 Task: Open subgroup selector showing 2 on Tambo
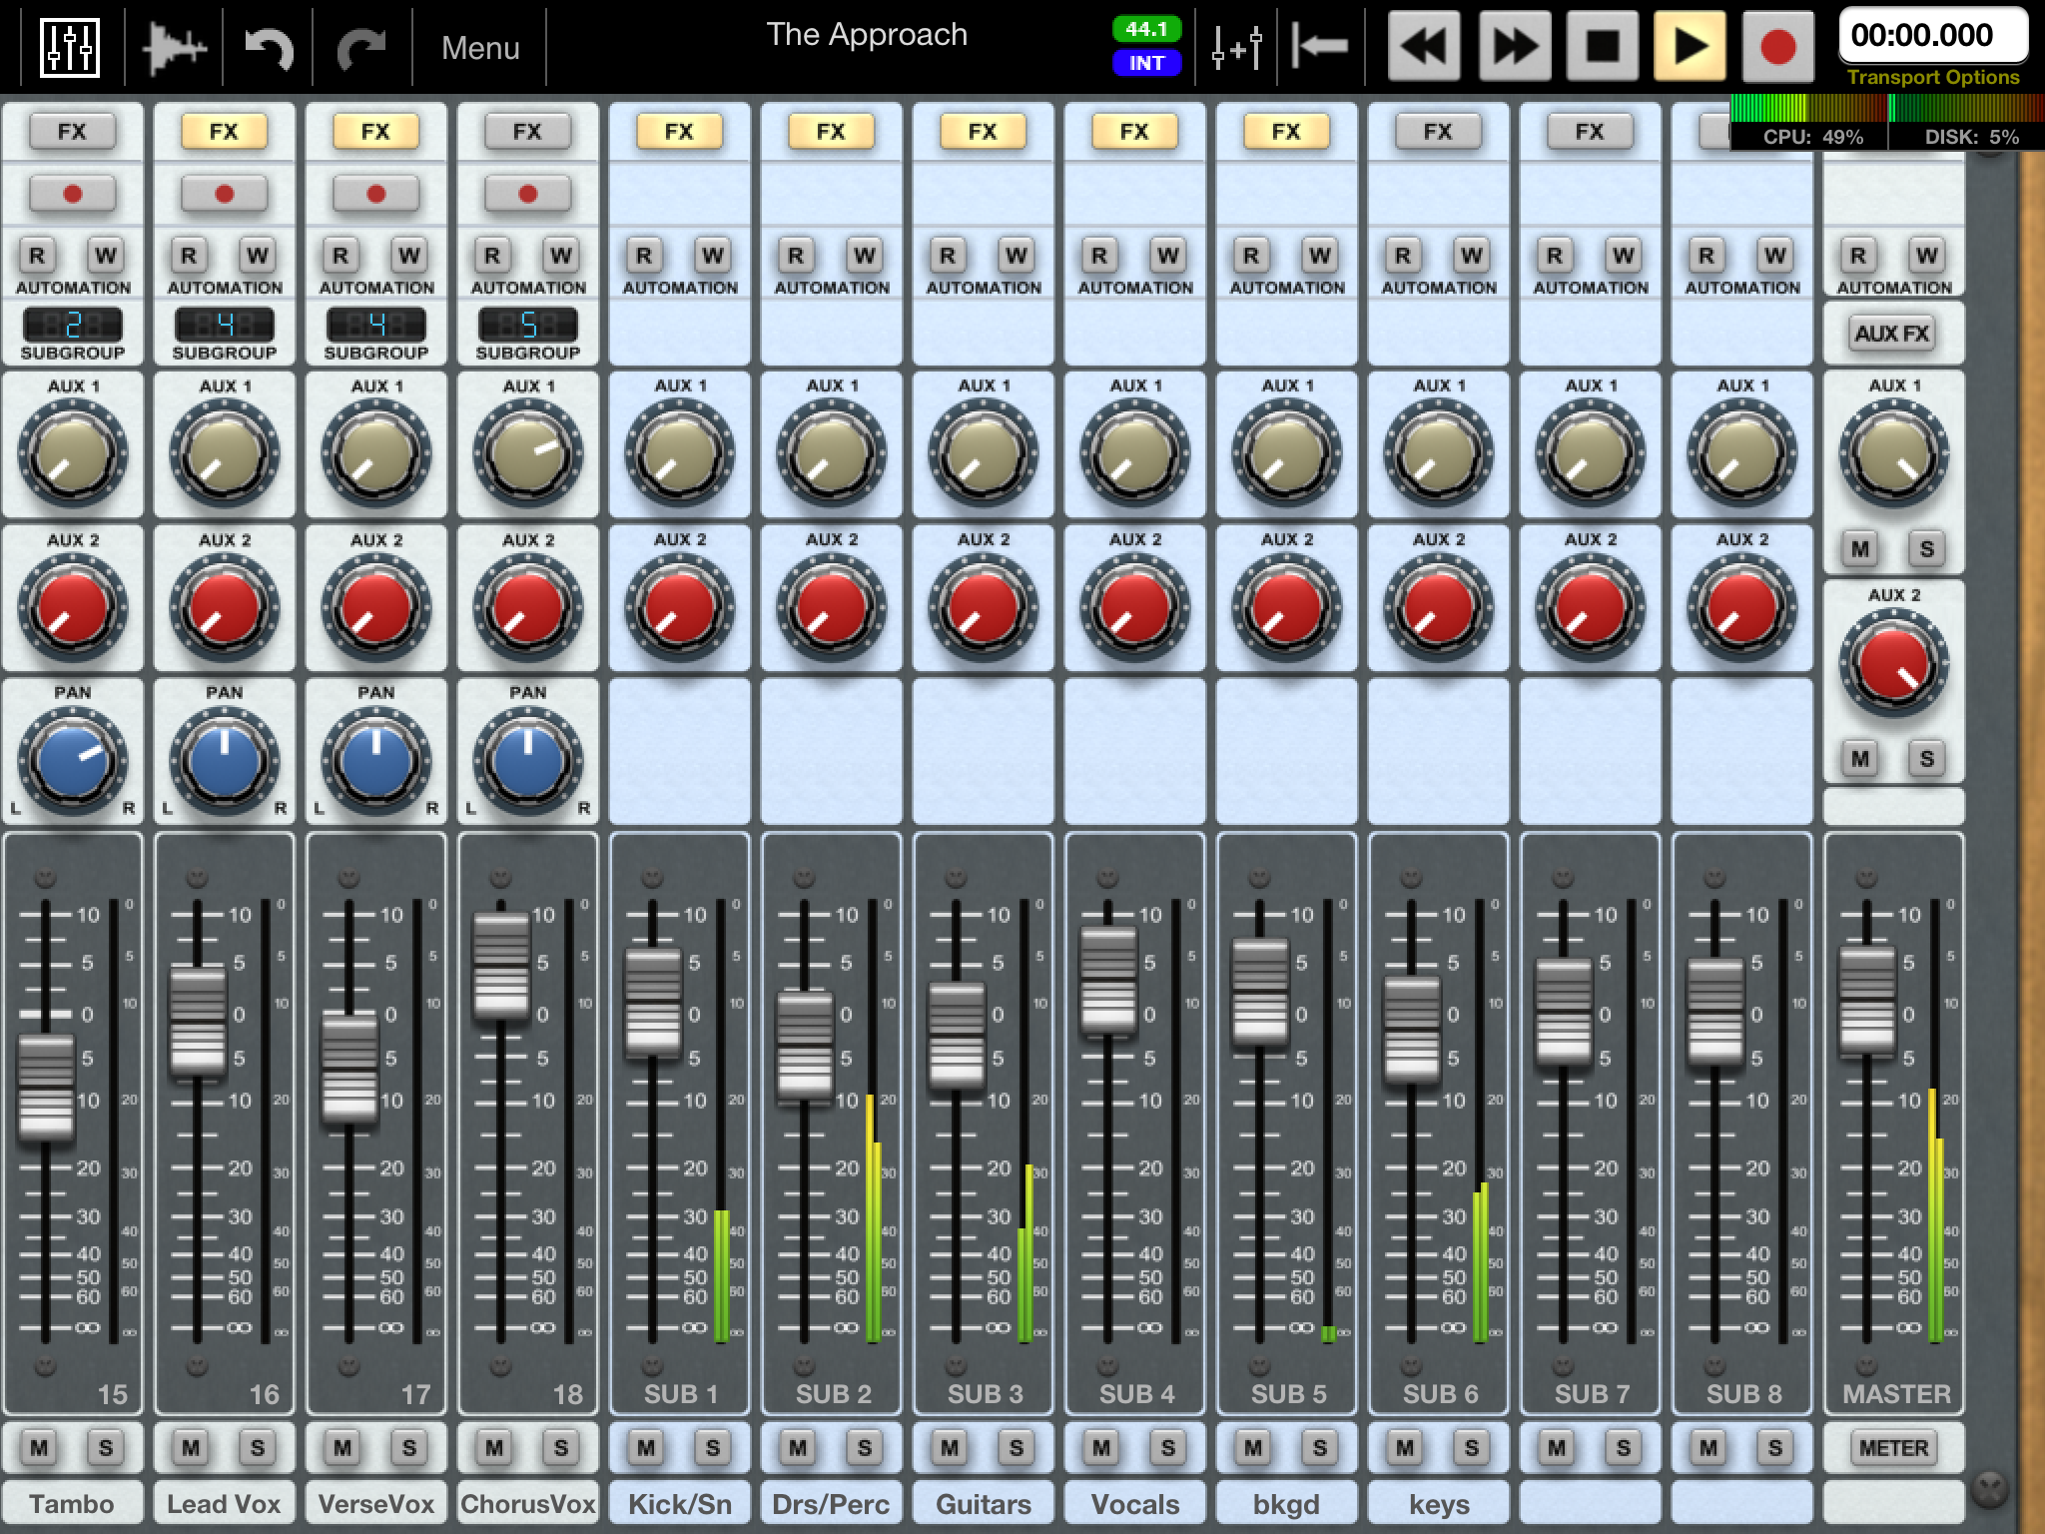tap(73, 325)
